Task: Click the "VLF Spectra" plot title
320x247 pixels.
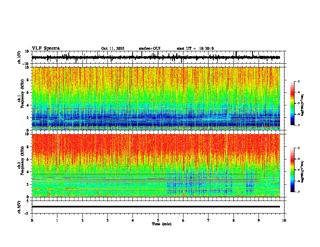Action: [46, 48]
